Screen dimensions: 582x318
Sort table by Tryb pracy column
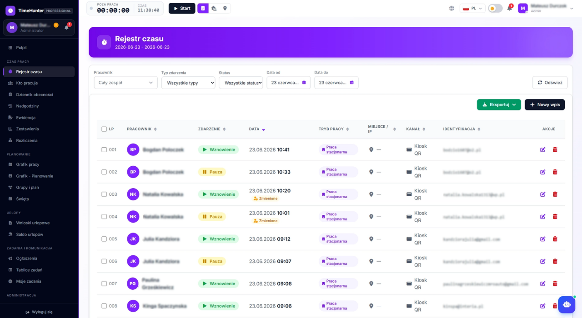pyautogui.click(x=334, y=129)
